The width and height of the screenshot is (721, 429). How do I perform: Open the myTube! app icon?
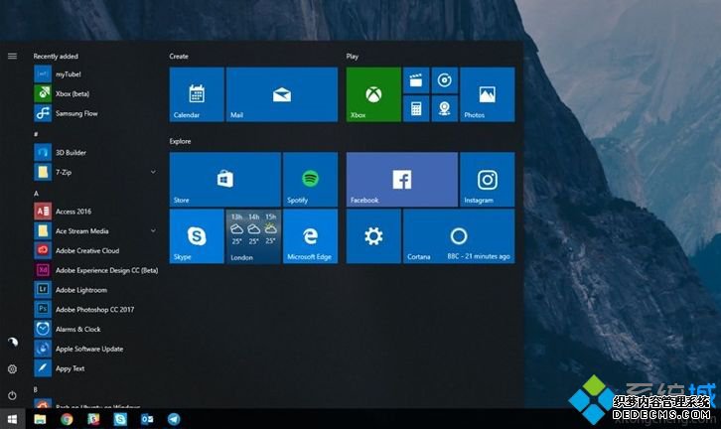[x=43, y=74]
